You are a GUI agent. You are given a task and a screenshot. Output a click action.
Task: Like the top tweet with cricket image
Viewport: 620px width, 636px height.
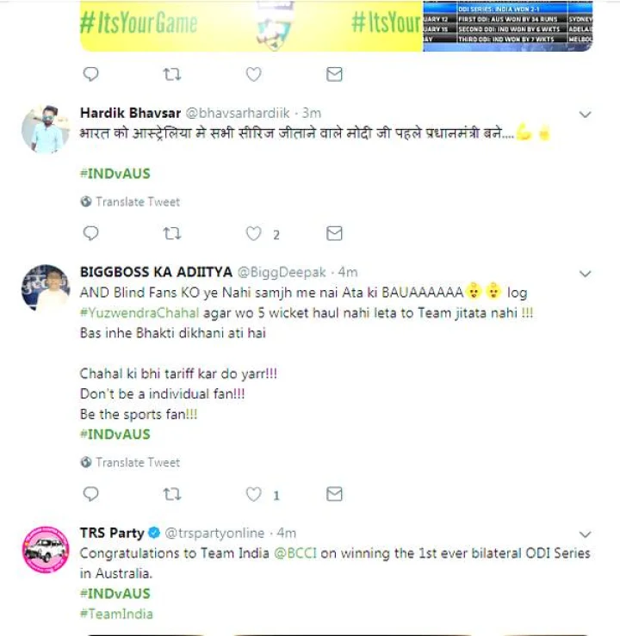253,75
